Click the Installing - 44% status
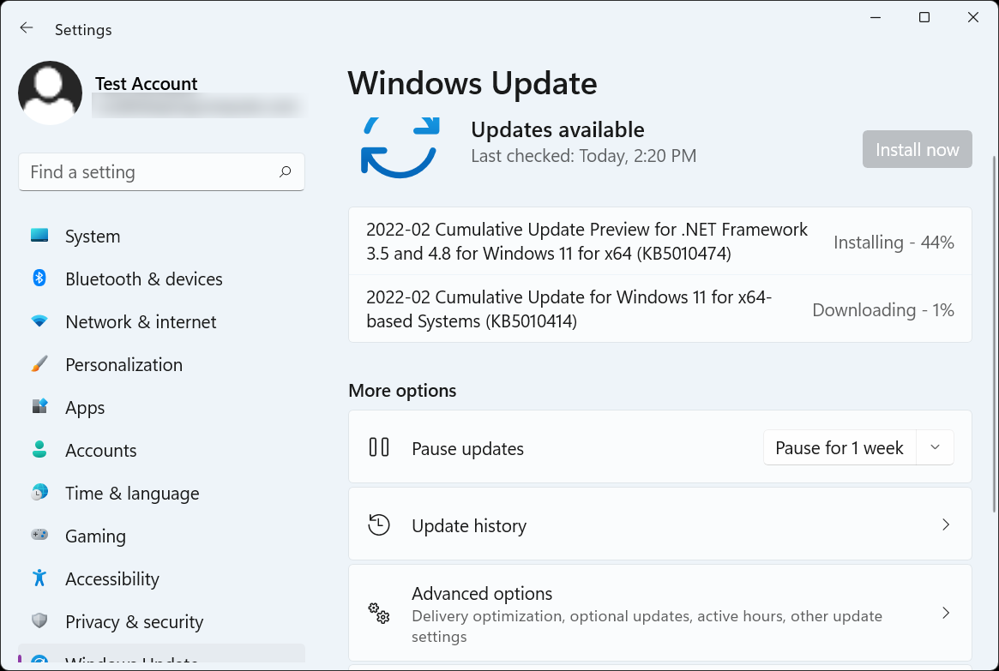This screenshot has width=999, height=671. click(x=894, y=242)
